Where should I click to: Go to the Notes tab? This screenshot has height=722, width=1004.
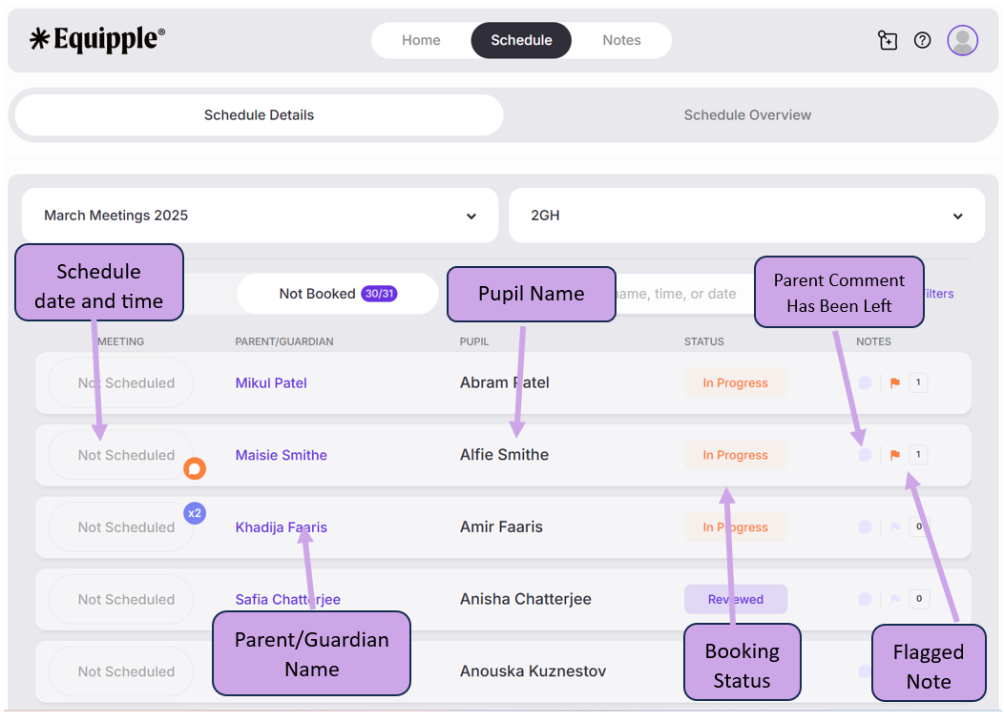(x=621, y=40)
